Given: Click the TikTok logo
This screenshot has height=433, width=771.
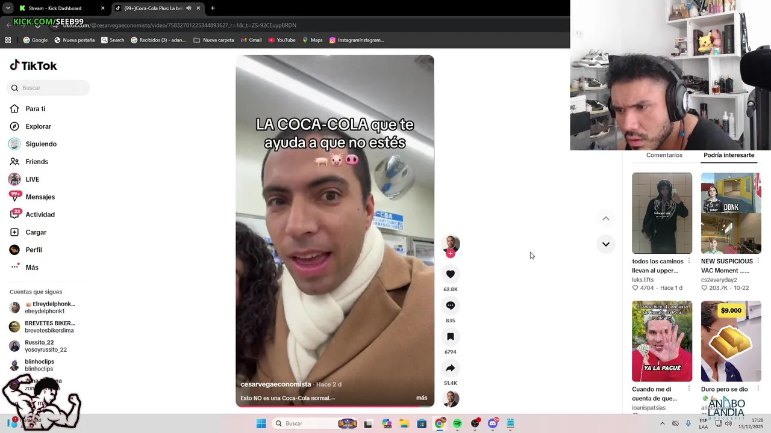Looking at the screenshot, I should pyautogui.click(x=33, y=66).
